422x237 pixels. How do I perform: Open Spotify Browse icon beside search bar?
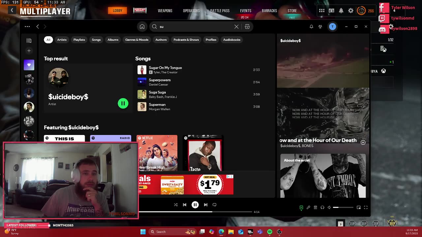(247, 27)
